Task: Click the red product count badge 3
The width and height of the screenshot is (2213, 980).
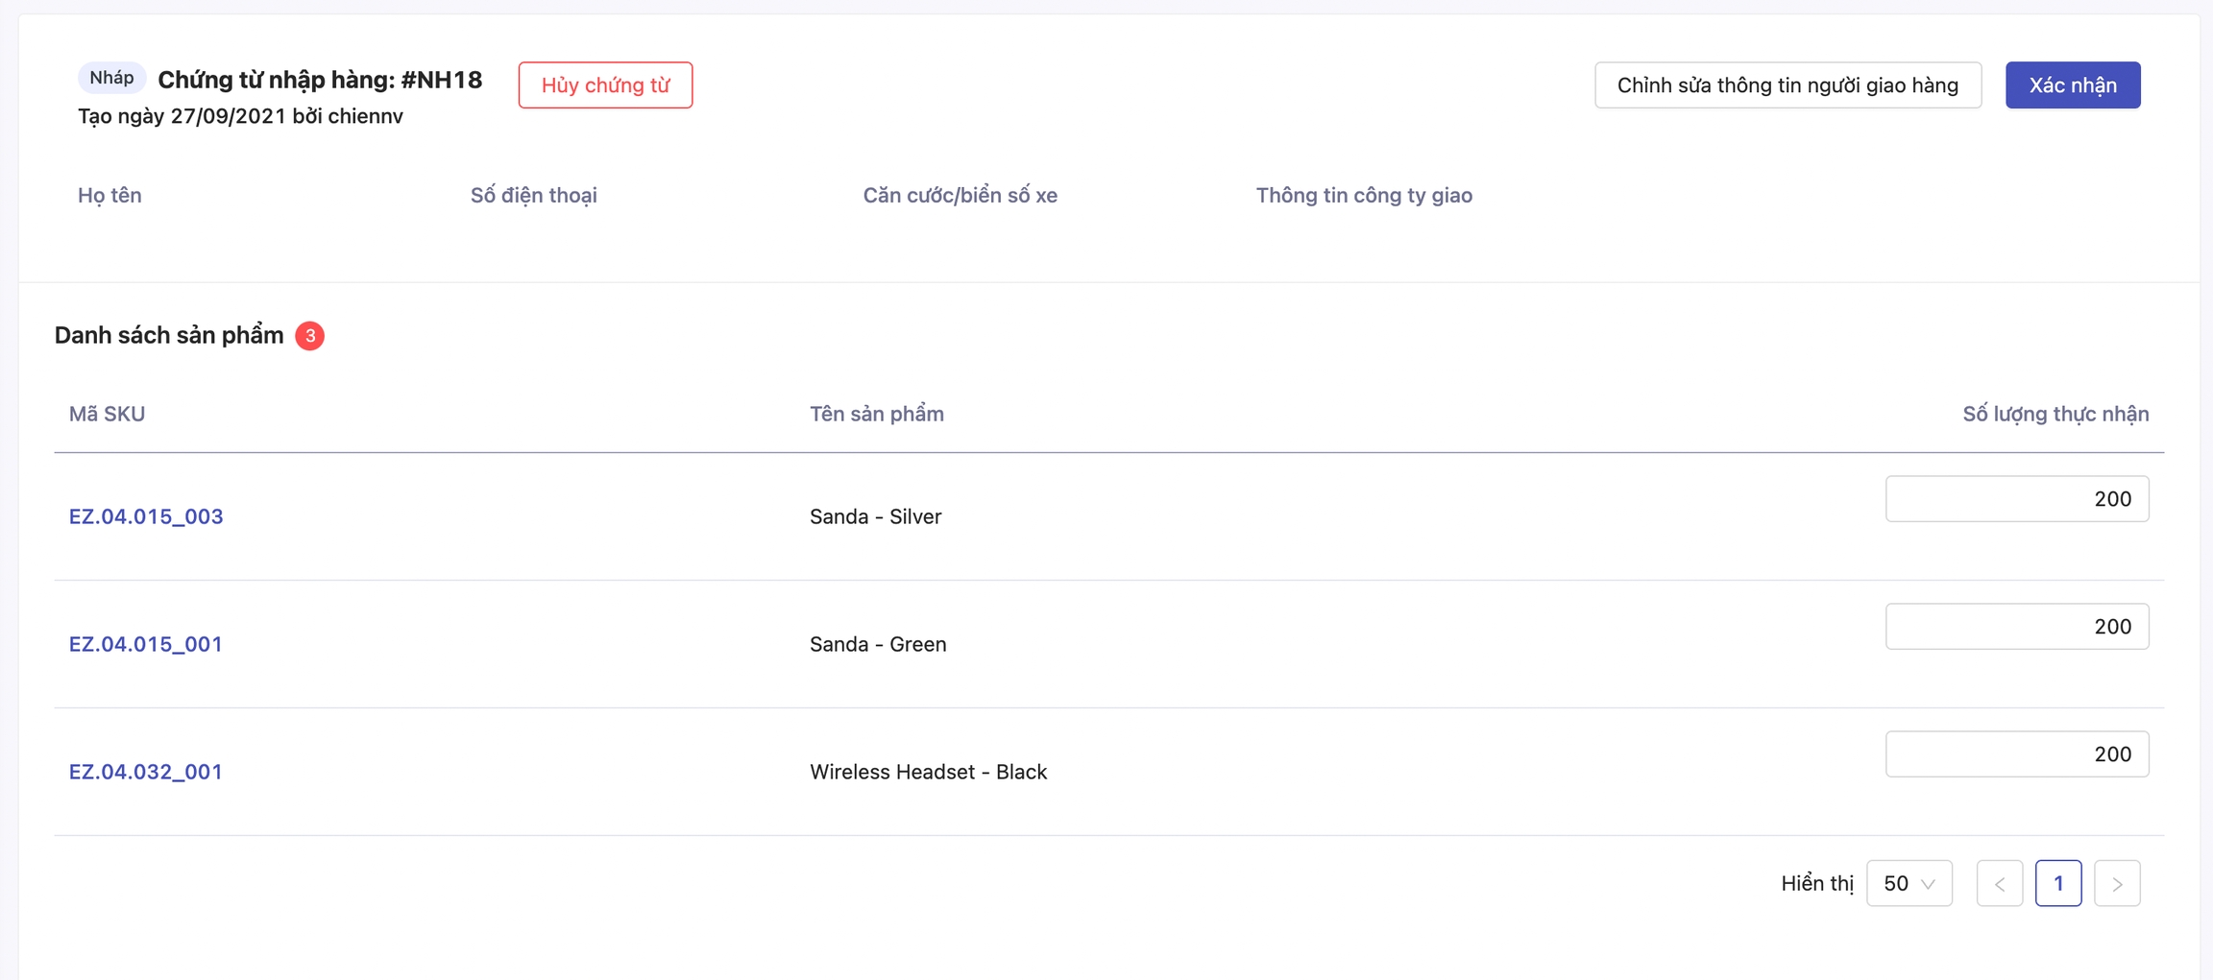Action: (309, 336)
